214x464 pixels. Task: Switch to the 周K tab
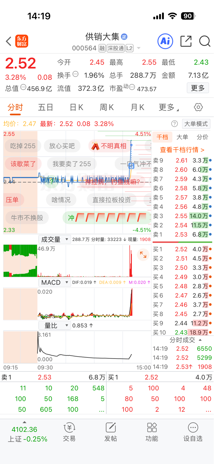[107, 107]
